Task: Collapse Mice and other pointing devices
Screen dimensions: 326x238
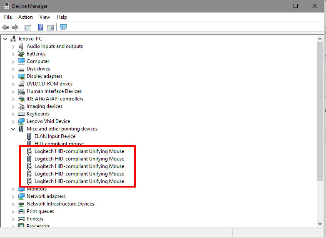Action: click(x=13, y=129)
